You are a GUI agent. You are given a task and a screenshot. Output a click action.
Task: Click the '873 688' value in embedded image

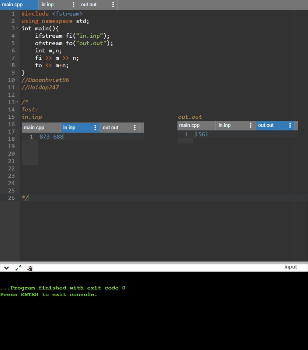51,136
